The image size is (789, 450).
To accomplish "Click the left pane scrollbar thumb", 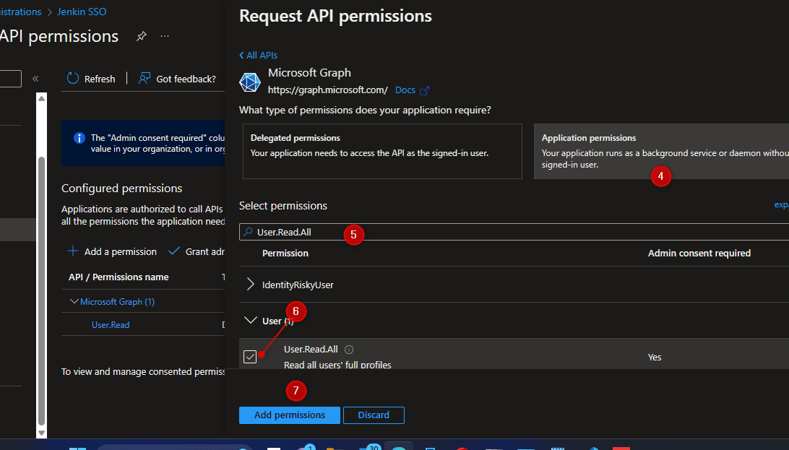I will pyautogui.click(x=42, y=292).
